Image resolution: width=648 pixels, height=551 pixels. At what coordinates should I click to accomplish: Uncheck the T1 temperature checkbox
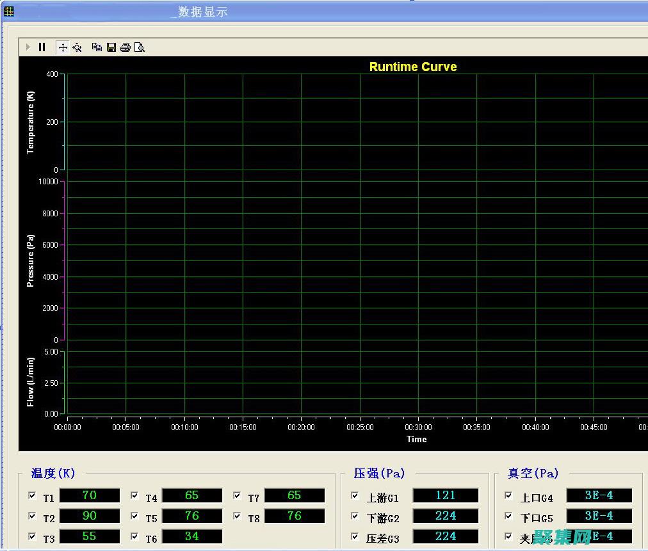(x=33, y=495)
